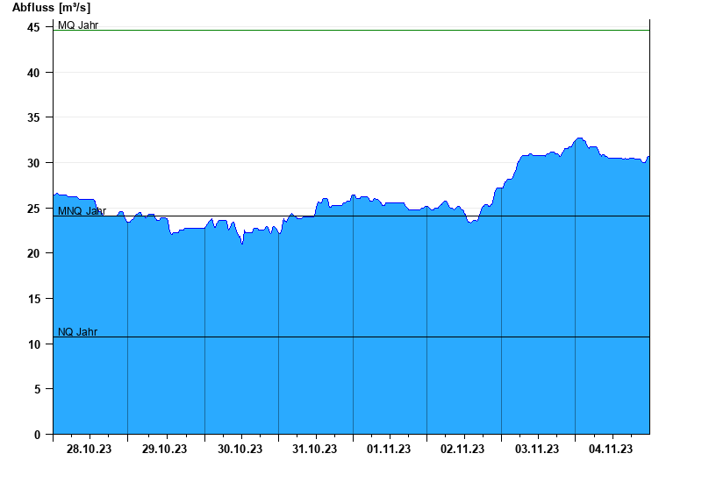Click the 'MNQ Jahr' line label
The image size is (702, 482).
tap(82, 211)
